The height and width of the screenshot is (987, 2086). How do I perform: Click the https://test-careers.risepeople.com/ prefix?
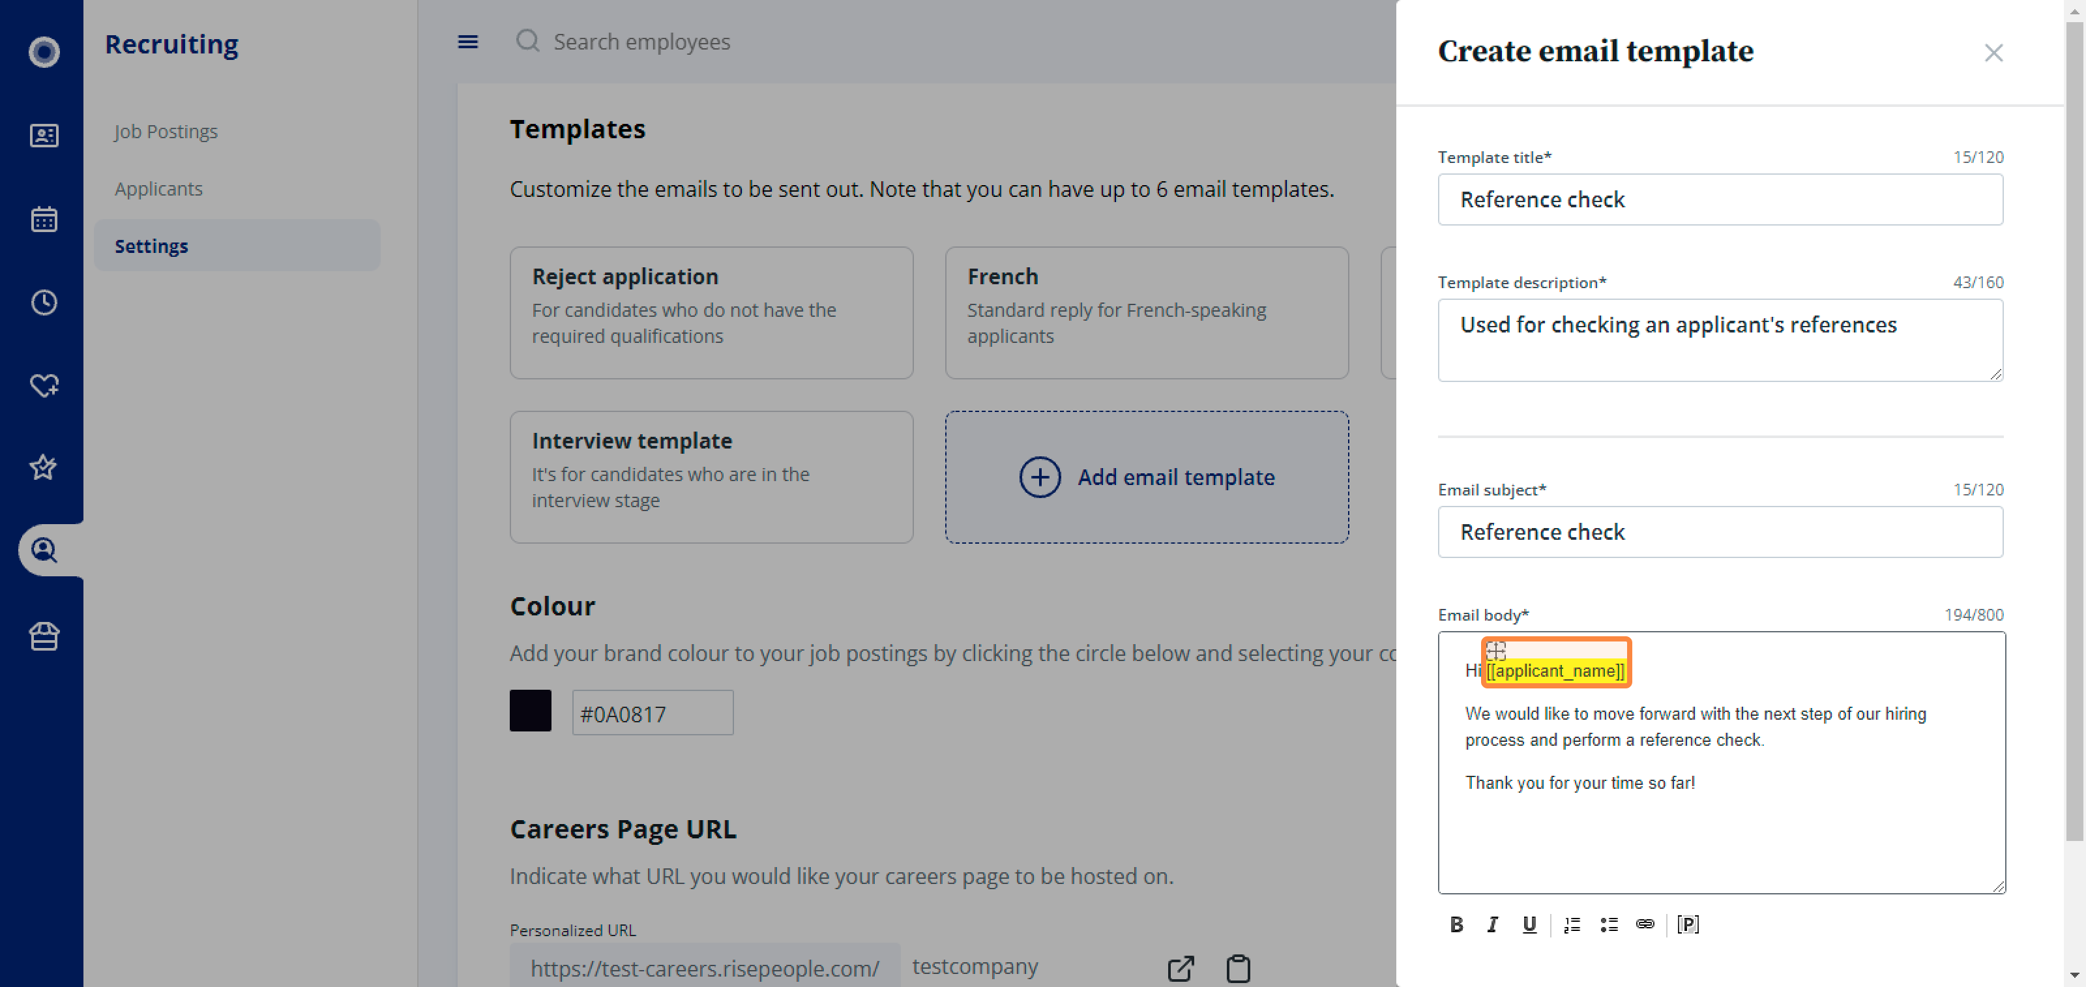click(x=705, y=967)
